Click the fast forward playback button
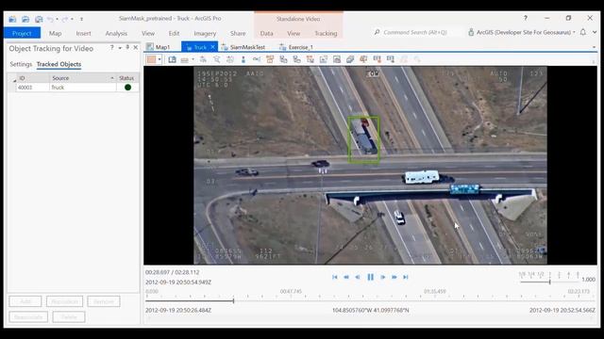The width and height of the screenshot is (604, 339). (x=394, y=277)
